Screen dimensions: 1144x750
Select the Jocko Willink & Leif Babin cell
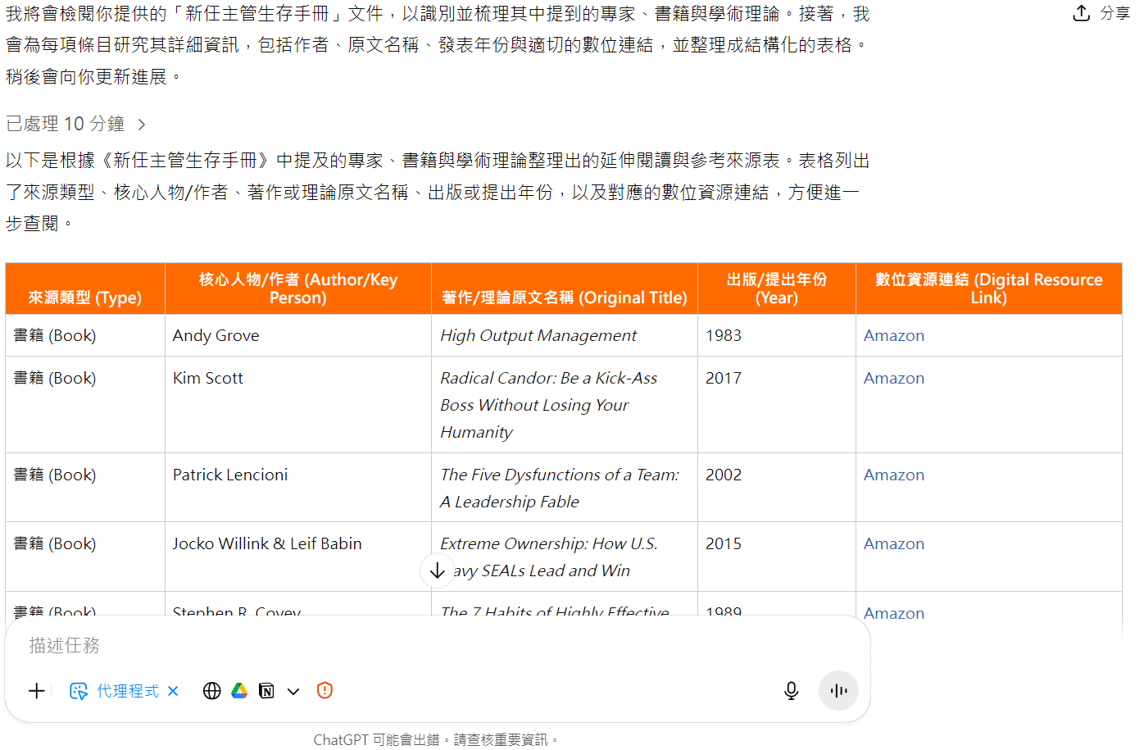(x=298, y=557)
